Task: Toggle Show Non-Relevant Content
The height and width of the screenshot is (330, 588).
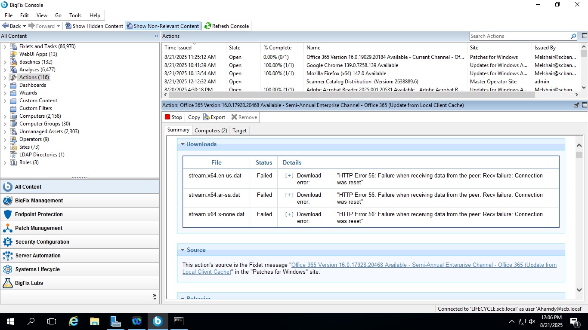Action: tap(163, 26)
